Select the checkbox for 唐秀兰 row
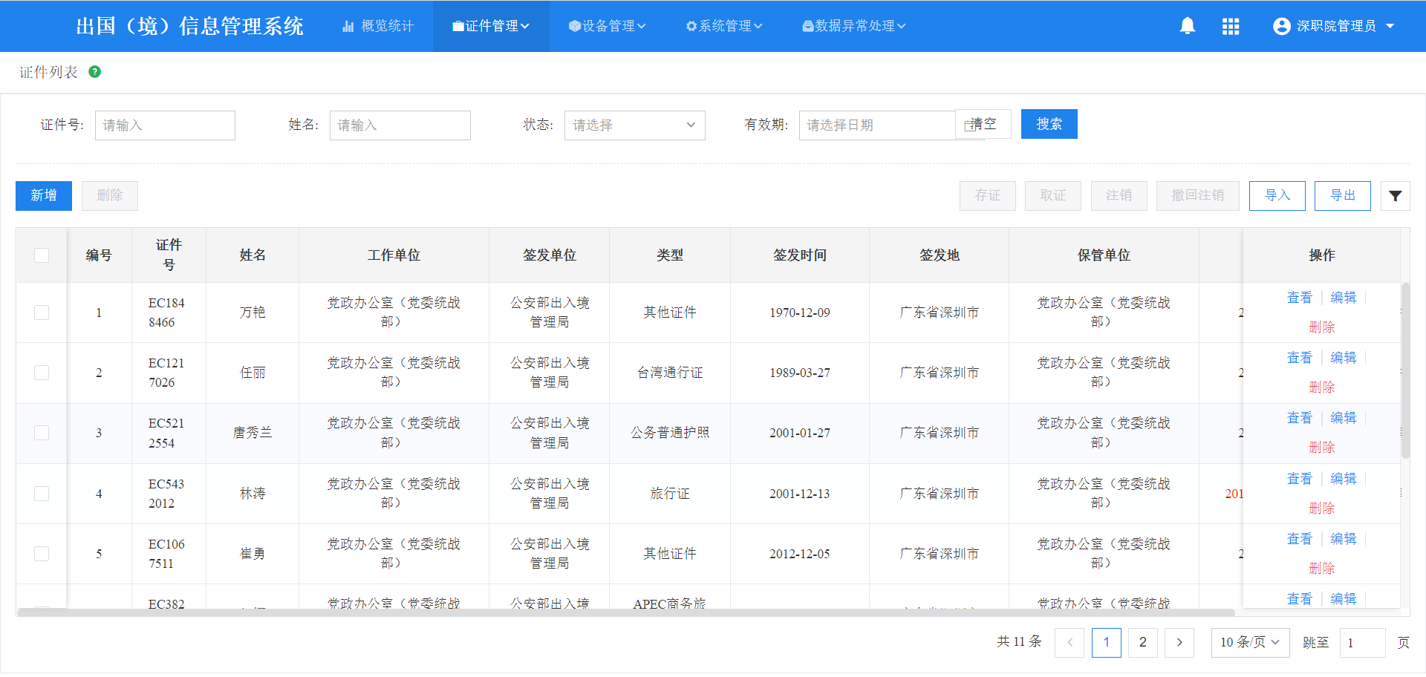Viewport: 1426px width, 677px height. click(x=42, y=433)
